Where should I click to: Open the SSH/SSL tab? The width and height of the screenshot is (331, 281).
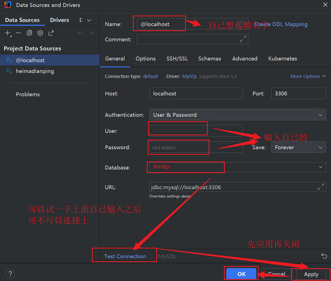pyautogui.click(x=177, y=59)
